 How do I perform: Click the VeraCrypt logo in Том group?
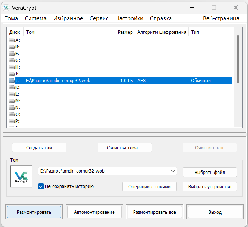click(21, 177)
